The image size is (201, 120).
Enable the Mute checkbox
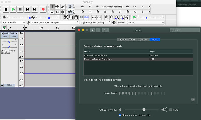click(x=170, y=109)
